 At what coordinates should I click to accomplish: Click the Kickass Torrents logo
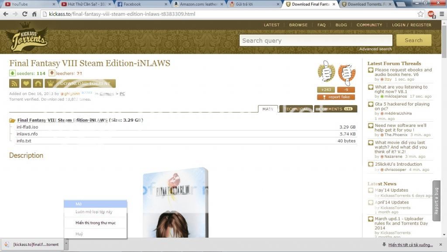pos(27,37)
